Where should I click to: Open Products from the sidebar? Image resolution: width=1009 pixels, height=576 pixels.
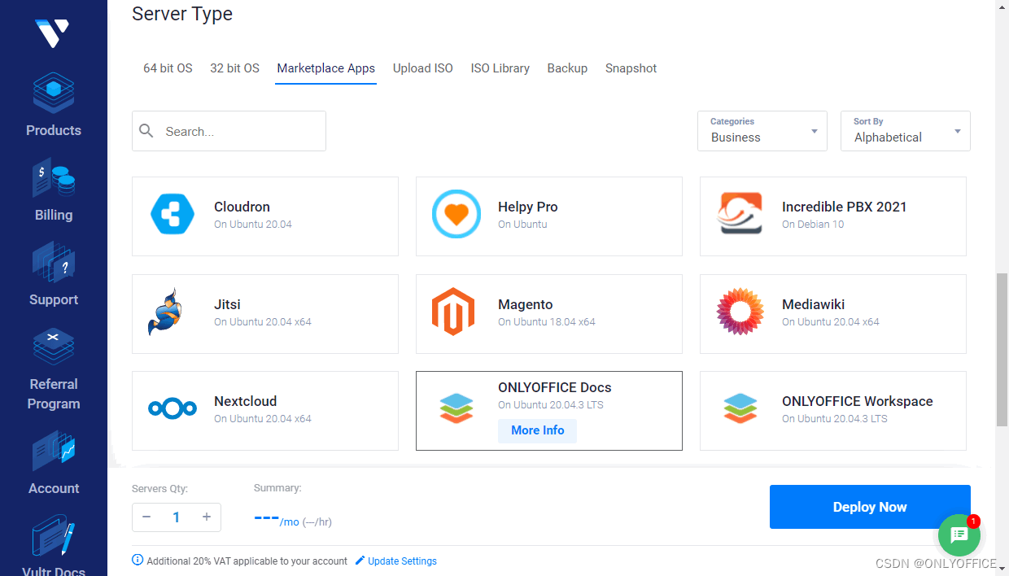point(54,106)
